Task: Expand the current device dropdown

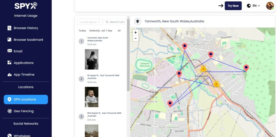Action: point(90,22)
